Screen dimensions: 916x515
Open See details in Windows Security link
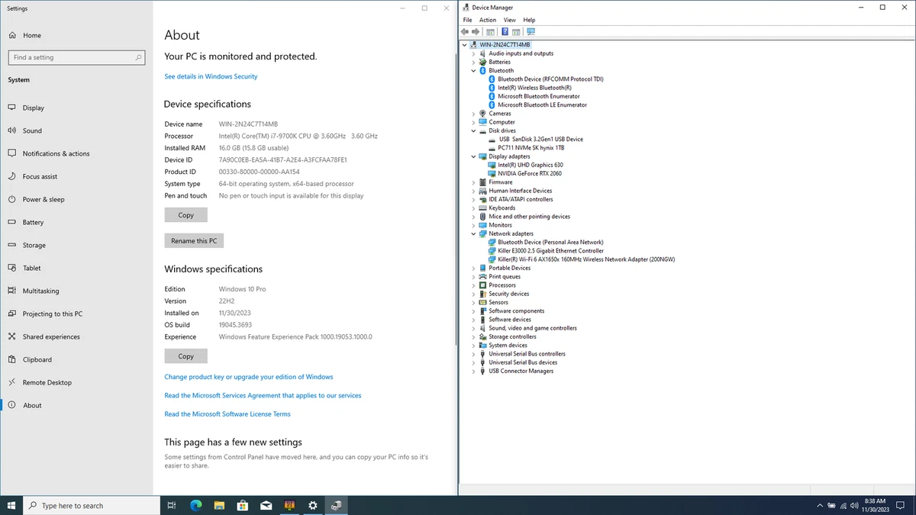click(x=211, y=76)
